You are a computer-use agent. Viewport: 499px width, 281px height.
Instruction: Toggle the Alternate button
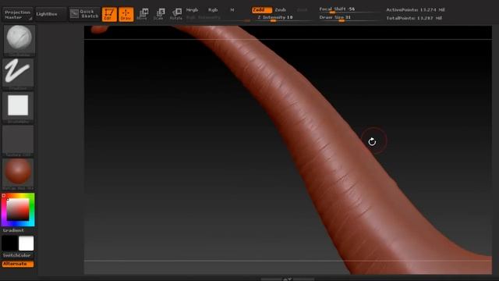coord(17,264)
